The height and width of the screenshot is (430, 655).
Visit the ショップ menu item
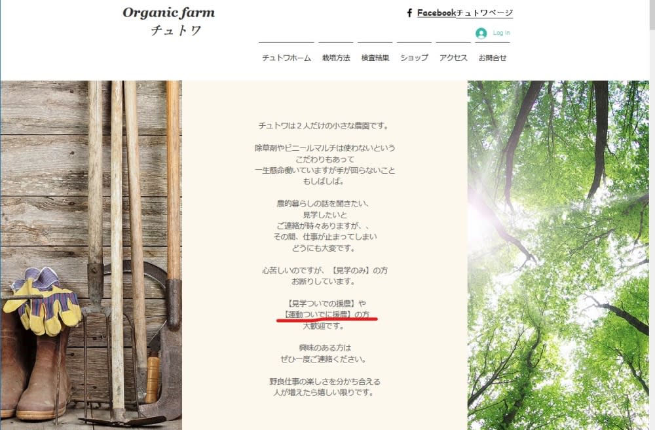414,58
